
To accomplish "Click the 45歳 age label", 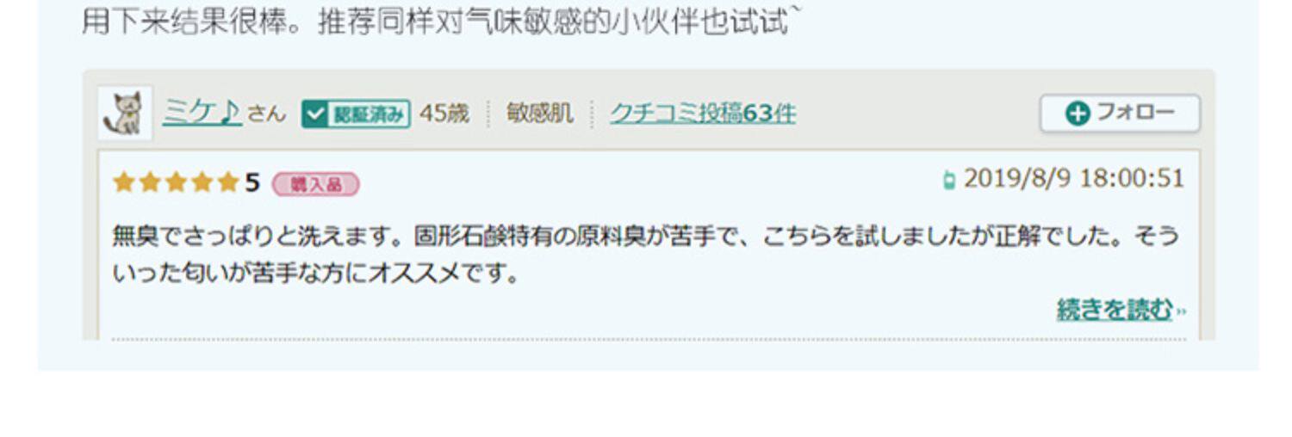I will (444, 114).
